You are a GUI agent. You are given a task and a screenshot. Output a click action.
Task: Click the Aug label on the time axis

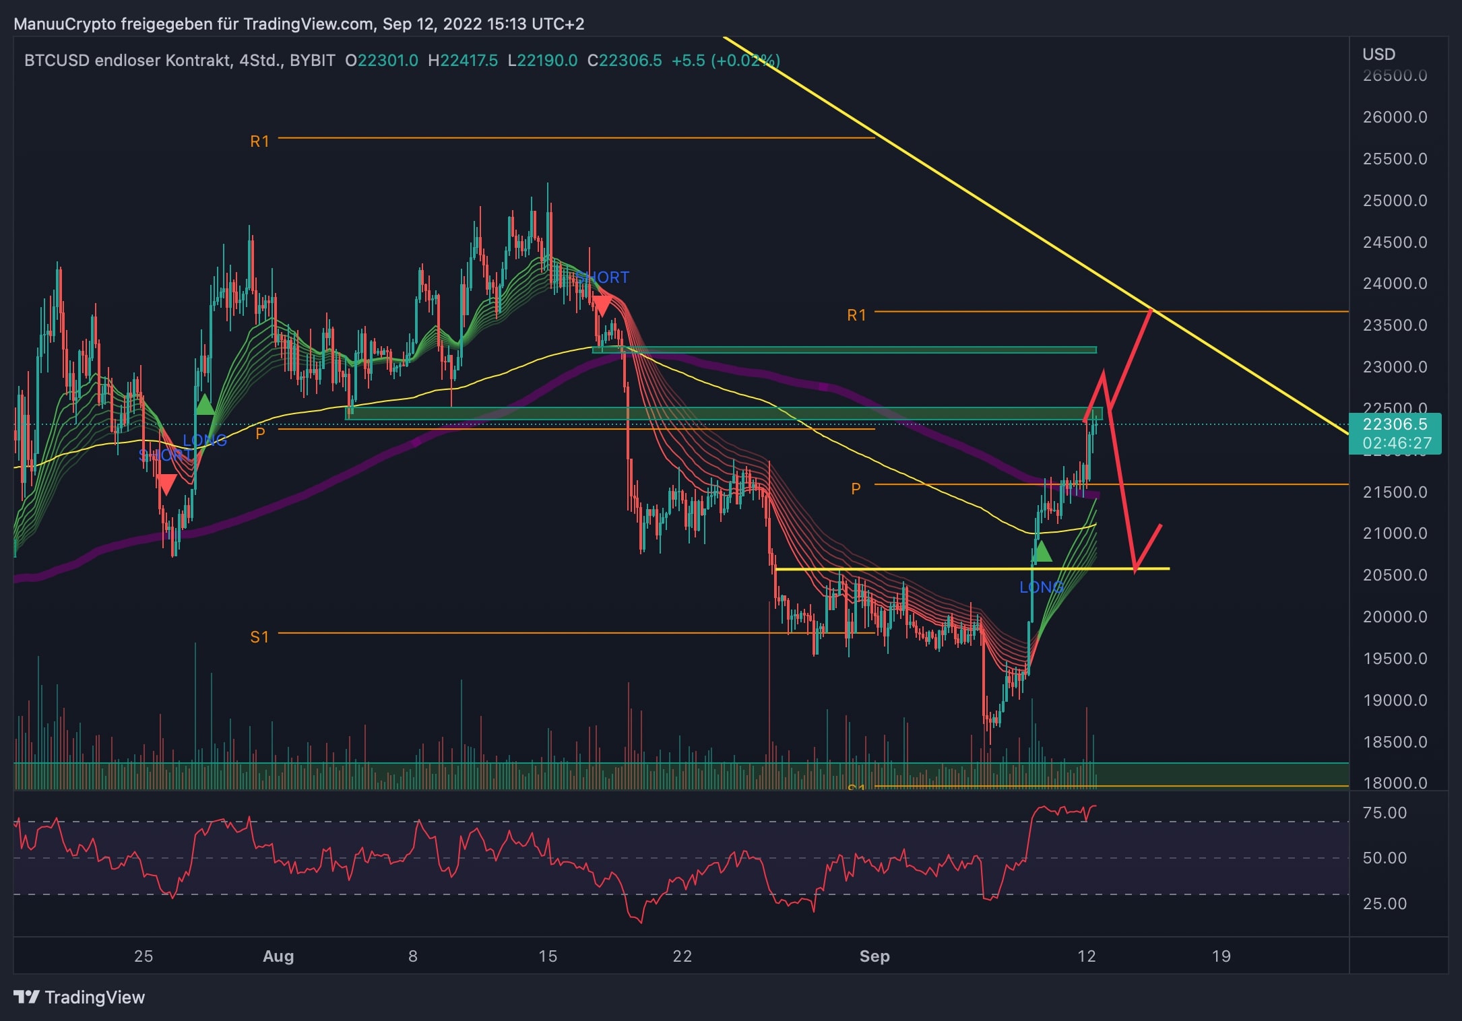click(278, 956)
